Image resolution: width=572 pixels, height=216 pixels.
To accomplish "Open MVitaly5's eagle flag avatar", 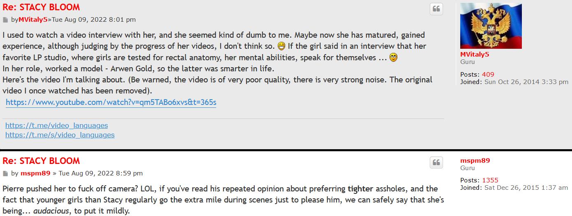I will [491, 26].
